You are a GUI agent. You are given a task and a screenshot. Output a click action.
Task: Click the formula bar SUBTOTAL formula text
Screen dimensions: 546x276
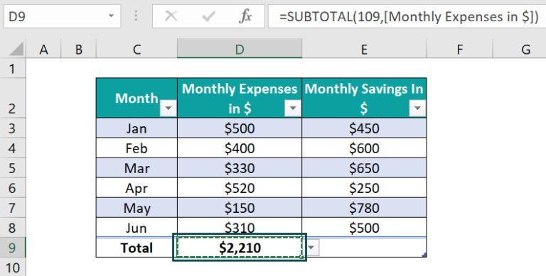tap(409, 16)
